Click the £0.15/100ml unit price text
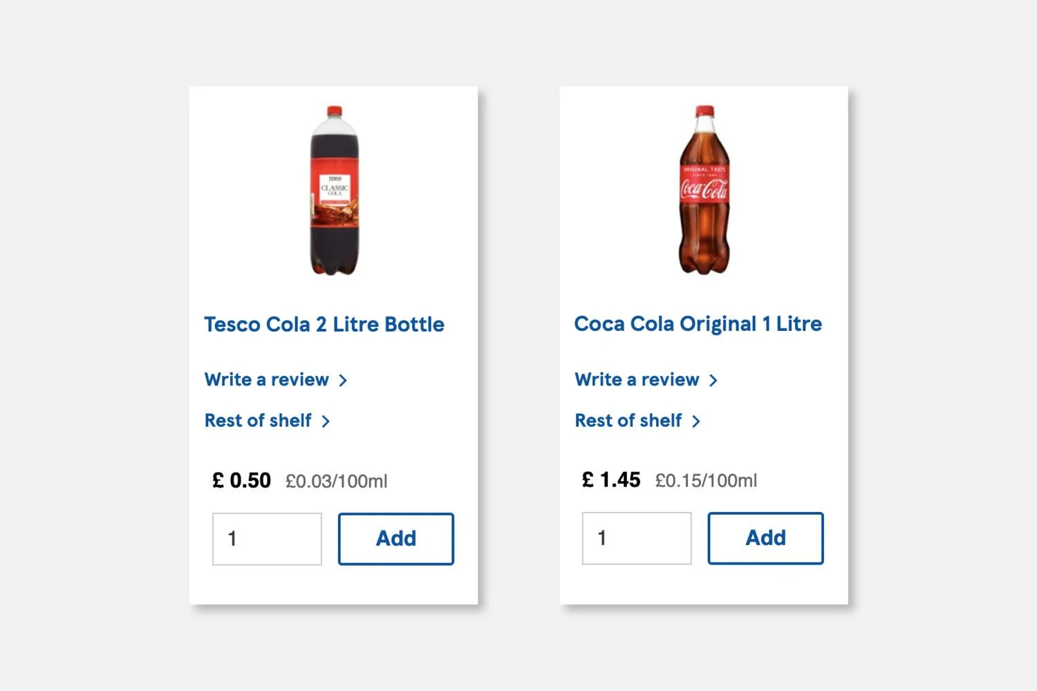The width and height of the screenshot is (1037, 691). pyautogui.click(x=706, y=480)
